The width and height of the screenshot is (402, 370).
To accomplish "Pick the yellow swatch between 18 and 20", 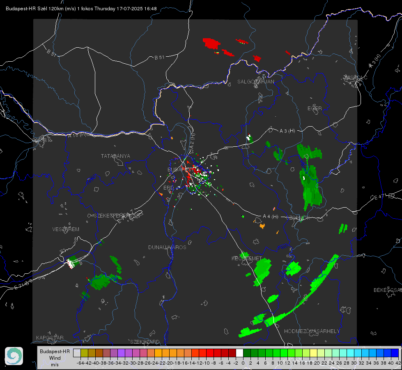I will [314, 353].
